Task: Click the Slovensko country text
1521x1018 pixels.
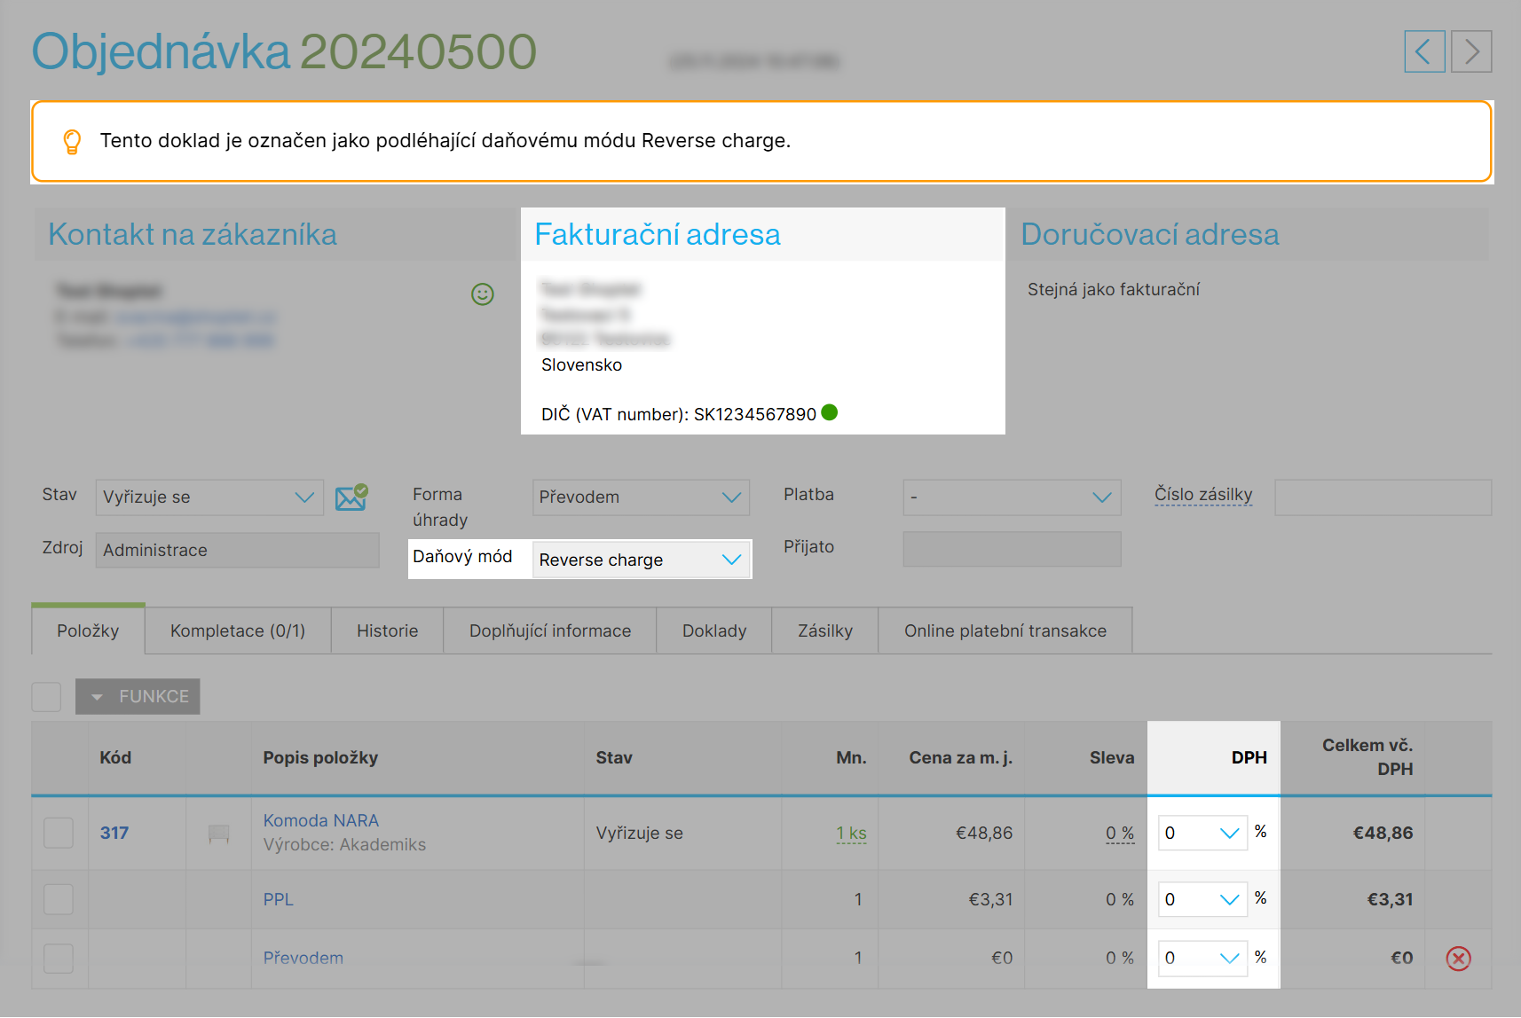Action: (x=581, y=364)
